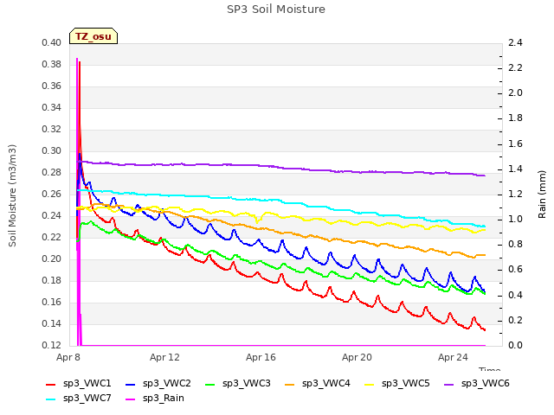
Task: Click the 0.0 right axis tick label
Action: coord(515,345)
